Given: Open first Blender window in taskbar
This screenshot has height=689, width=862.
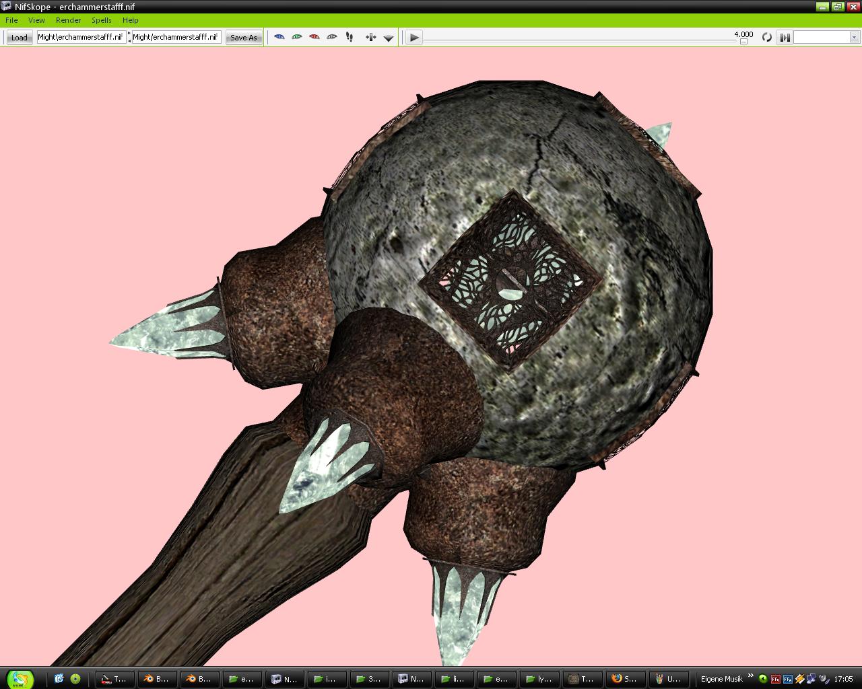Looking at the screenshot, I should click(x=156, y=679).
